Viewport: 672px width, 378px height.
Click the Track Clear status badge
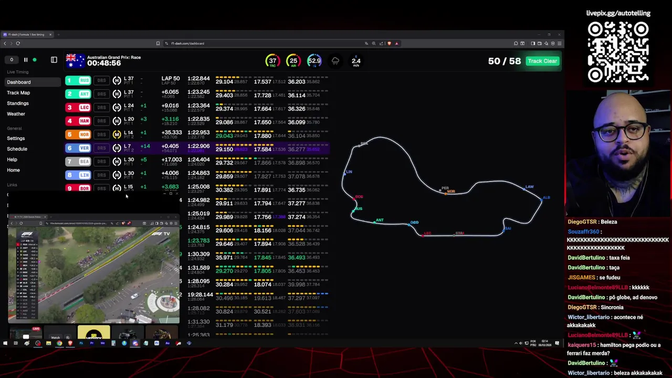pyautogui.click(x=542, y=61)
